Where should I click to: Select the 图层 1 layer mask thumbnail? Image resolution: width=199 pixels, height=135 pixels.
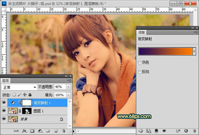[x=27, y=111]
